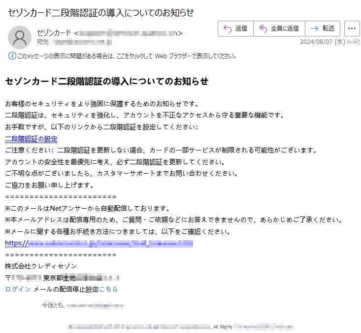The image size is (361, 333).
Task: Open the three-dots more actions menu
Action: point(352,29)
